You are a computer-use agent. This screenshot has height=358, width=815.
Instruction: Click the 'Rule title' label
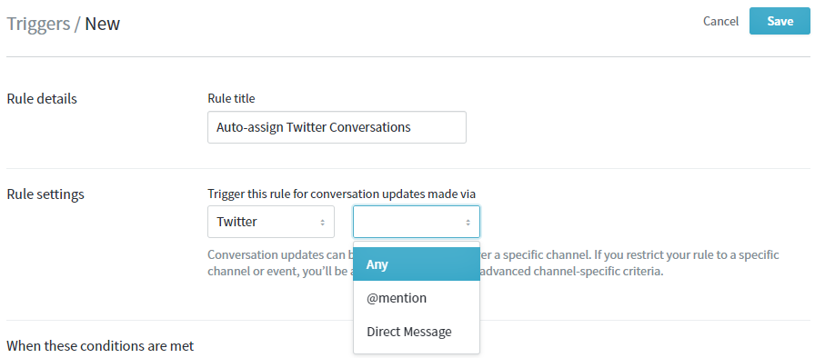231,98
